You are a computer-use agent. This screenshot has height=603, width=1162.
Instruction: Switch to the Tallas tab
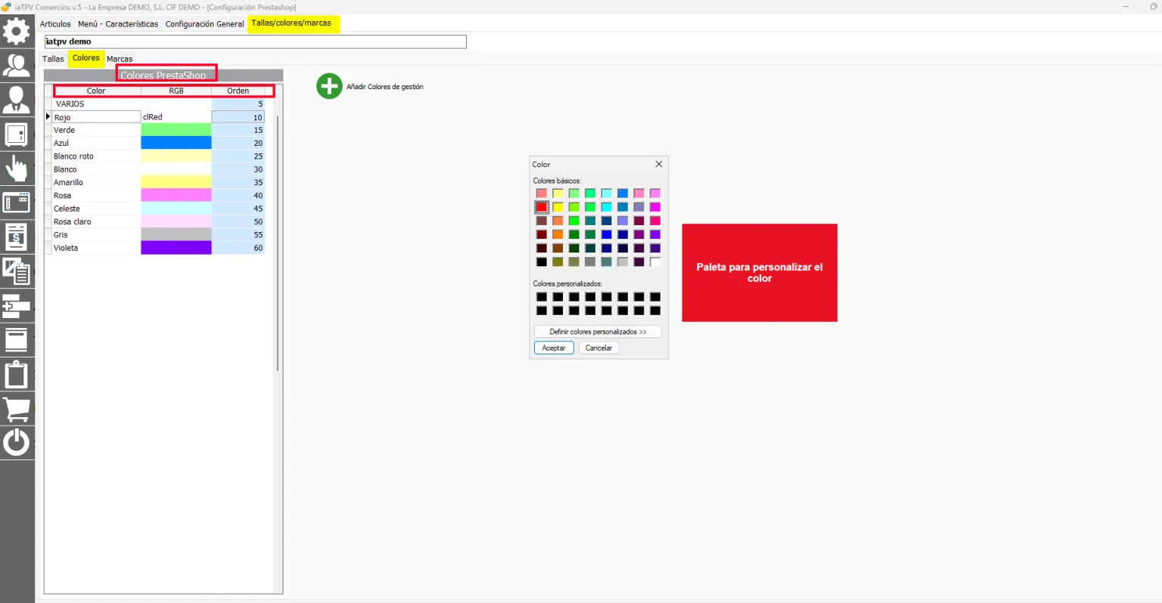53,59
